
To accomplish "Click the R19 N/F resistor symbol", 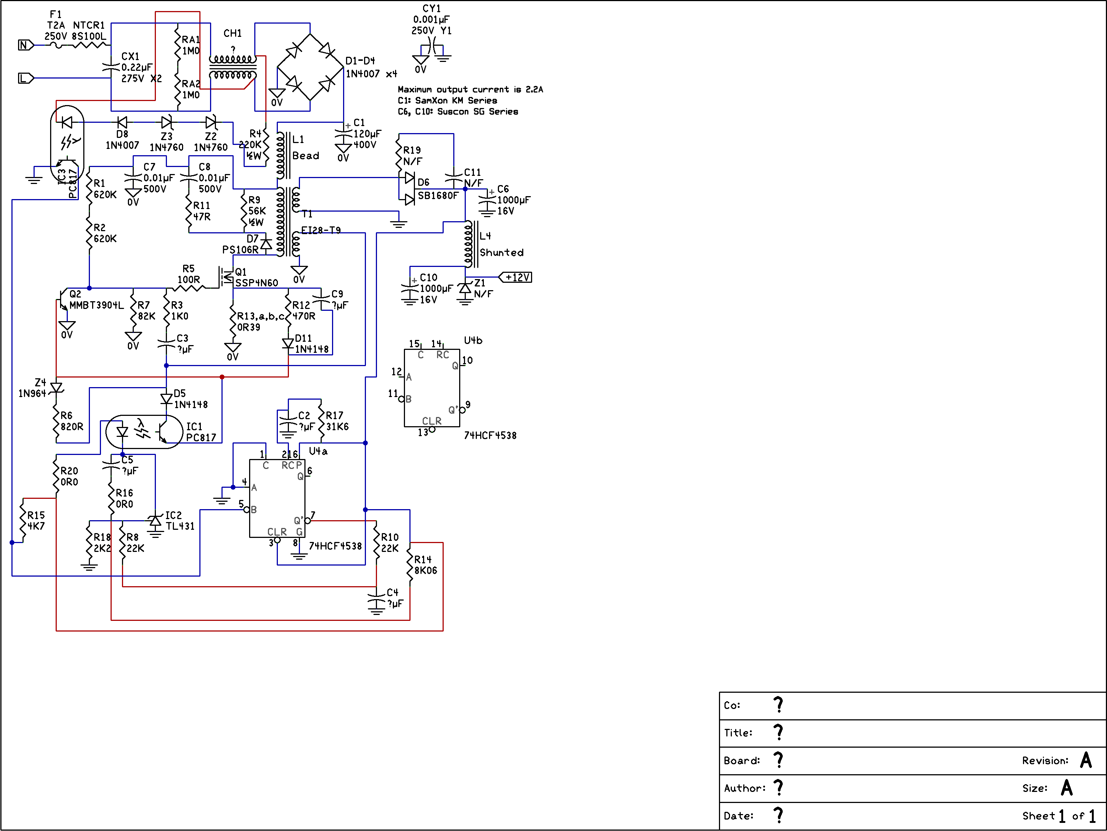I will [x=399, y=155].
